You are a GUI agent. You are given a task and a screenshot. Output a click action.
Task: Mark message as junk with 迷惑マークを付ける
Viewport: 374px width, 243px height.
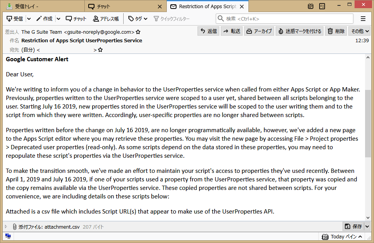[x=300, y=31]
